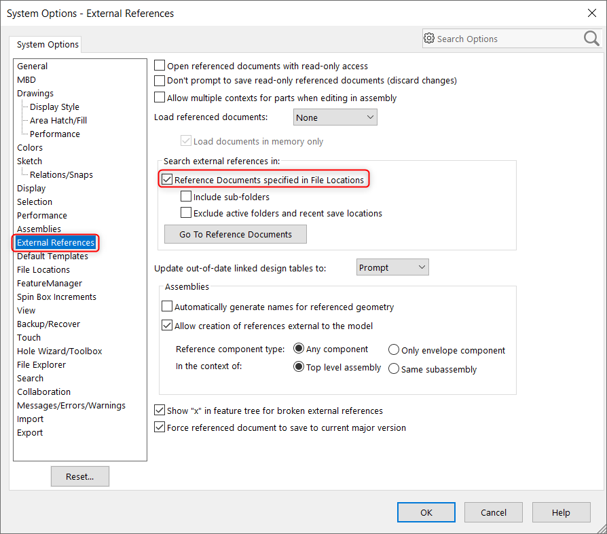Open File Locations category

point(43,269)
